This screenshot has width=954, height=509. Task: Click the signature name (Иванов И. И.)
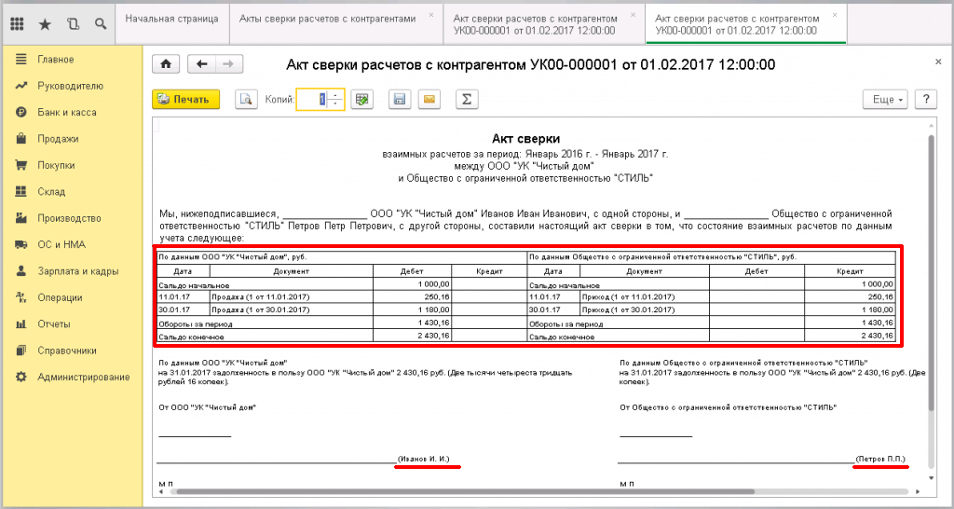pos(424,459)
